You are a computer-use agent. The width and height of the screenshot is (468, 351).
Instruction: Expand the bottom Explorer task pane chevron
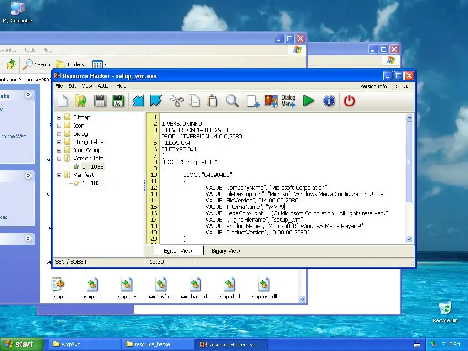click(28, 238)
